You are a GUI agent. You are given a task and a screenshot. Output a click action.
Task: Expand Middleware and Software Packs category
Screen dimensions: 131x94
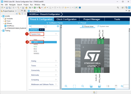56,84
